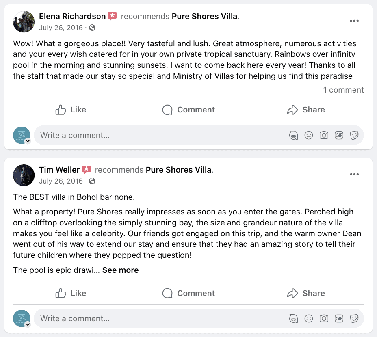Screen dimensions: 377x337
Task: Attach photo via camera icon in Elena's comment box
Action: (x=324, y=135)
